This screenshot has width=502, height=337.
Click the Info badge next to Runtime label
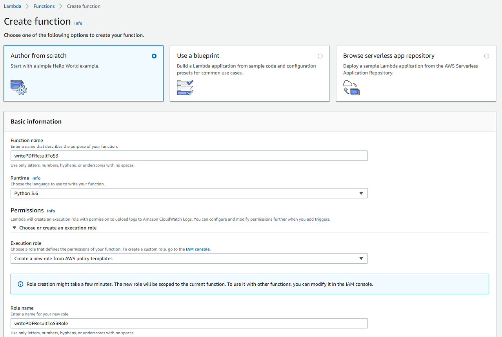pyautogui.click(x=36, y=178)
